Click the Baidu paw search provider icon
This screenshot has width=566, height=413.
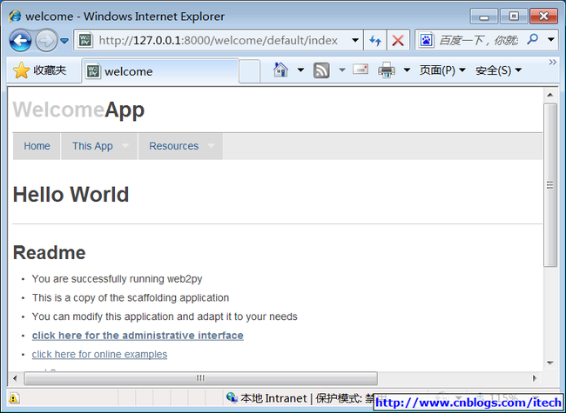click(x=426, y=40)
